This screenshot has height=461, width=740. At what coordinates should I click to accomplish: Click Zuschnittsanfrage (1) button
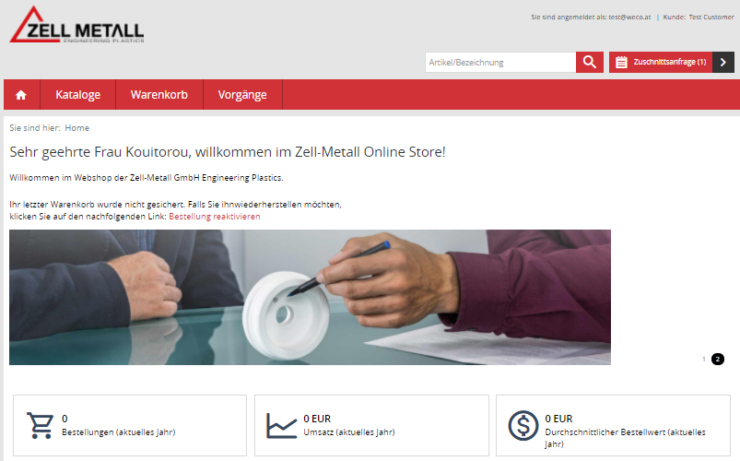(661, 62)
